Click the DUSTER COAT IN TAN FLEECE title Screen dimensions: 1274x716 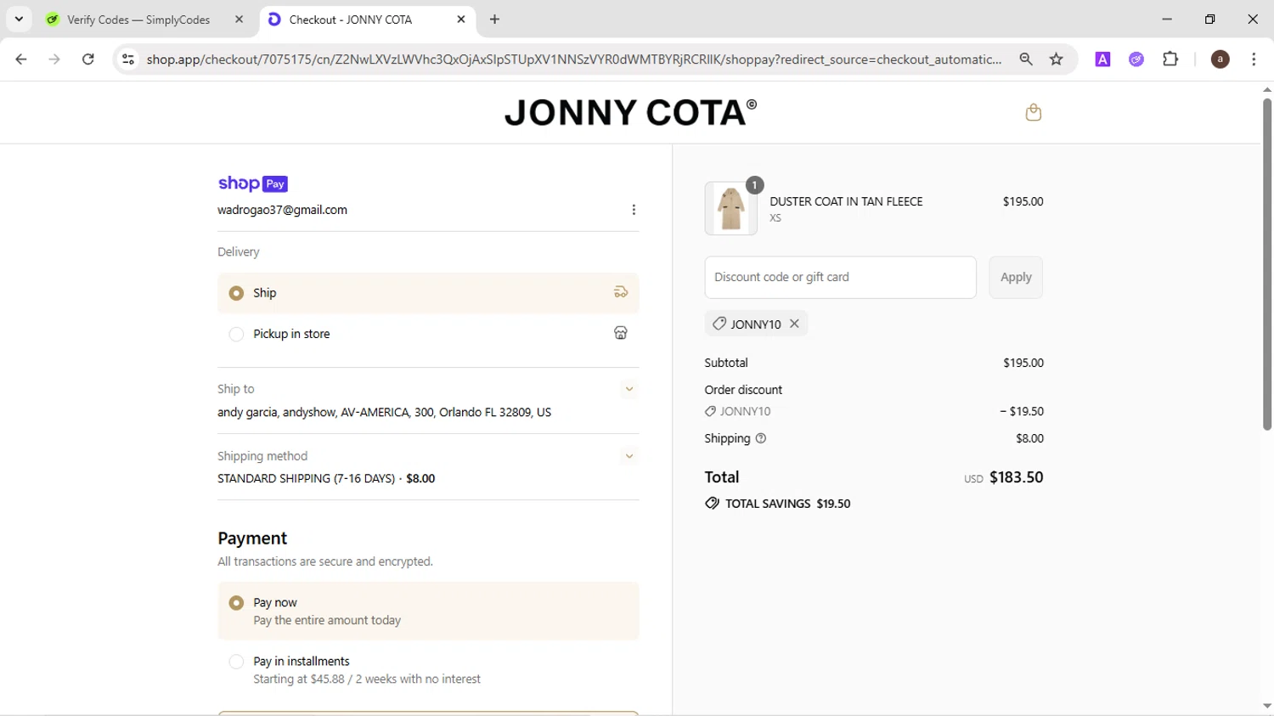pos(846,201)
